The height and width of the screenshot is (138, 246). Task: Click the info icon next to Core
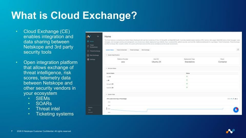(110, 77)
